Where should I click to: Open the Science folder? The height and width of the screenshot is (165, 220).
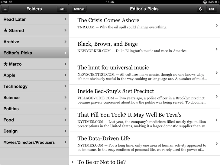tap(34, 98)
